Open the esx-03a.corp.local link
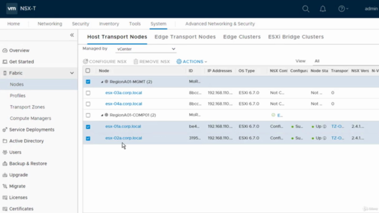 click(x=124, y=93)
